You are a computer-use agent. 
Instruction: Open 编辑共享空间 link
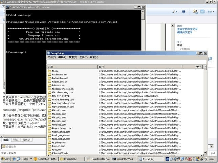click(x=184, y=32)
